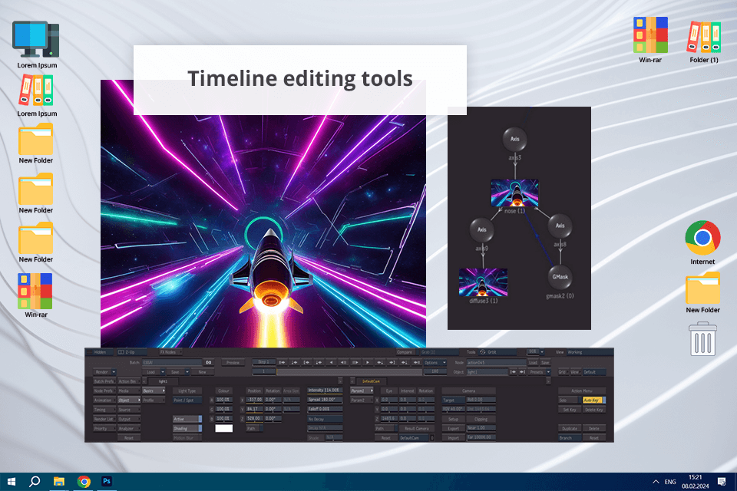
Task: Click the Set Key button
Action: pos(570,410)
